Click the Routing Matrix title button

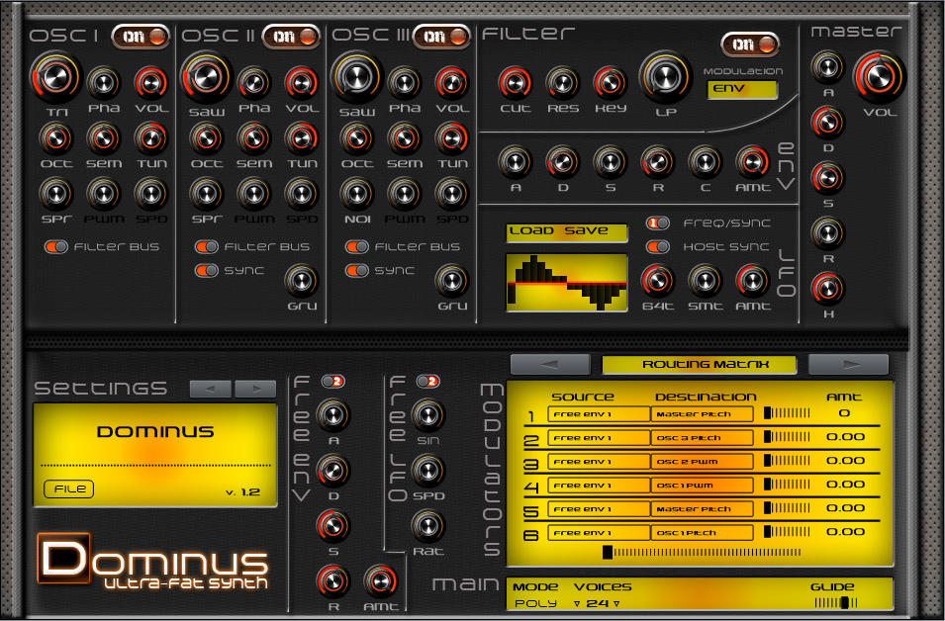point(700,365)
